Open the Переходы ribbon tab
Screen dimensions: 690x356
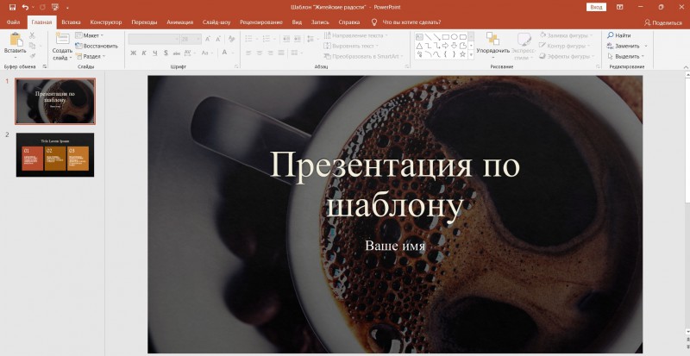pos(144,22)
